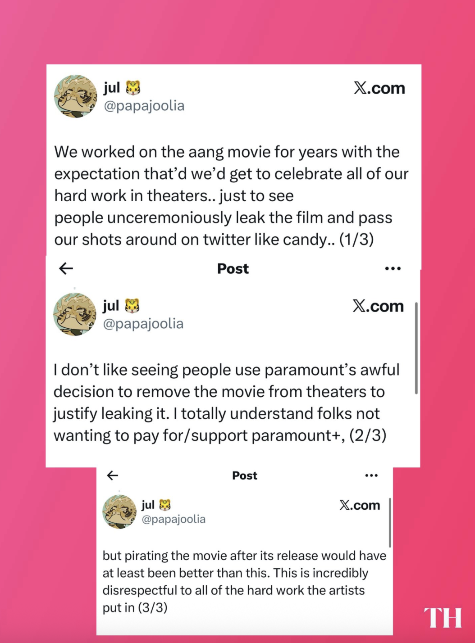Open the three-dot menu above the (2/3) tweet

pos(393,269)
